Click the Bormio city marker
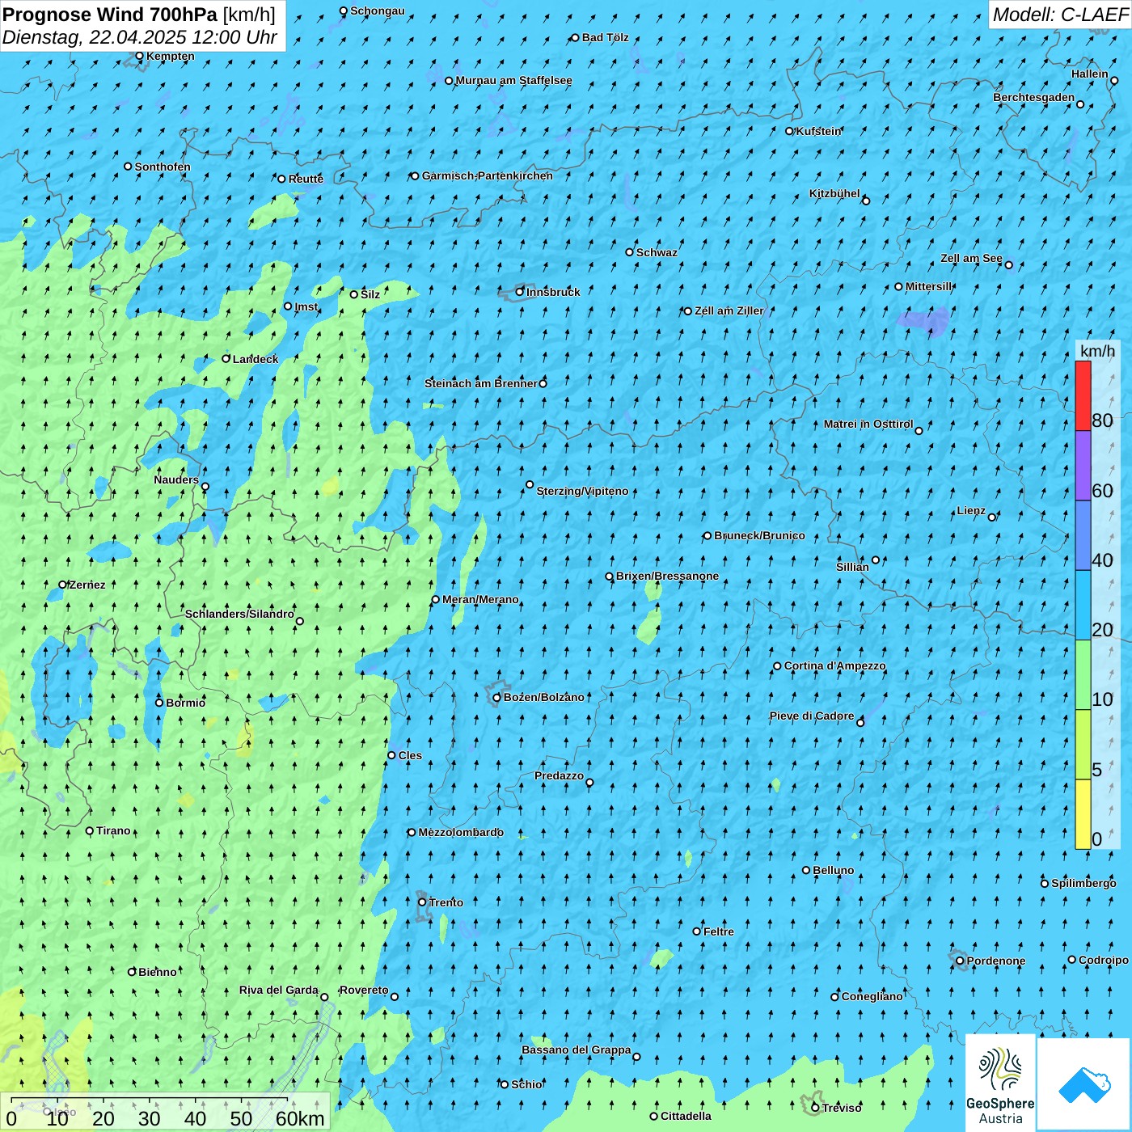The width and height of the screenshot is (1132, 1132). [159, 703]
